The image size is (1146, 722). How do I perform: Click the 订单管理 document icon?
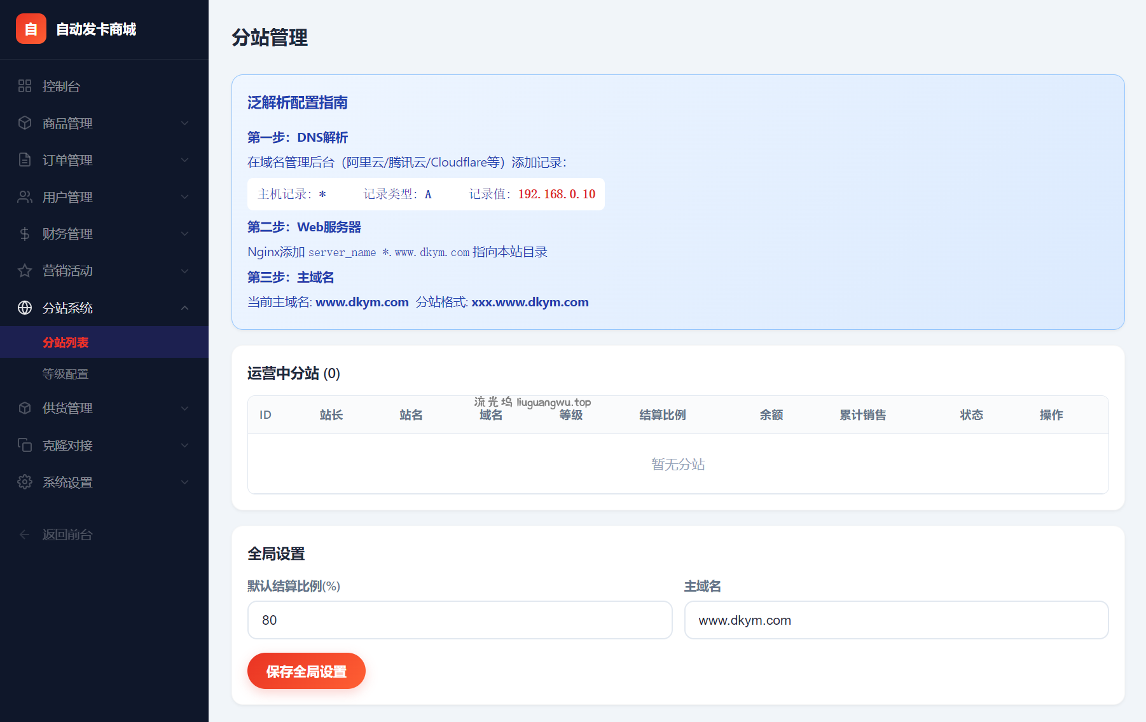coord(25,160)
